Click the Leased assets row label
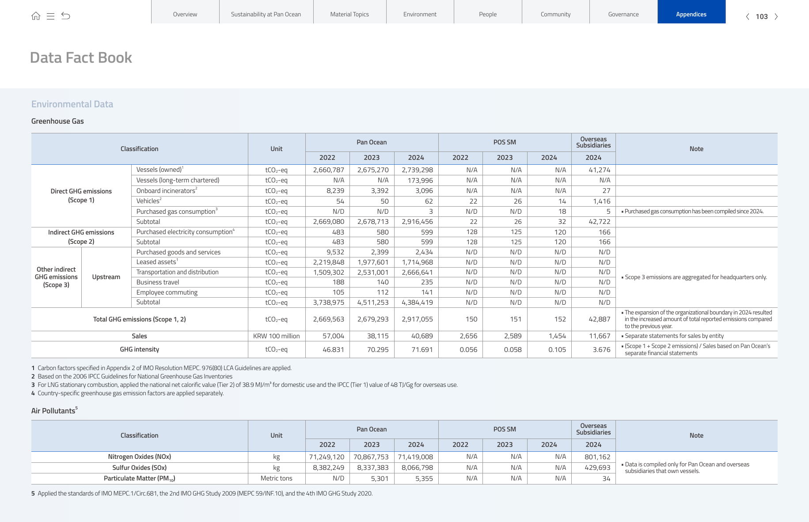 click(157, 262)
